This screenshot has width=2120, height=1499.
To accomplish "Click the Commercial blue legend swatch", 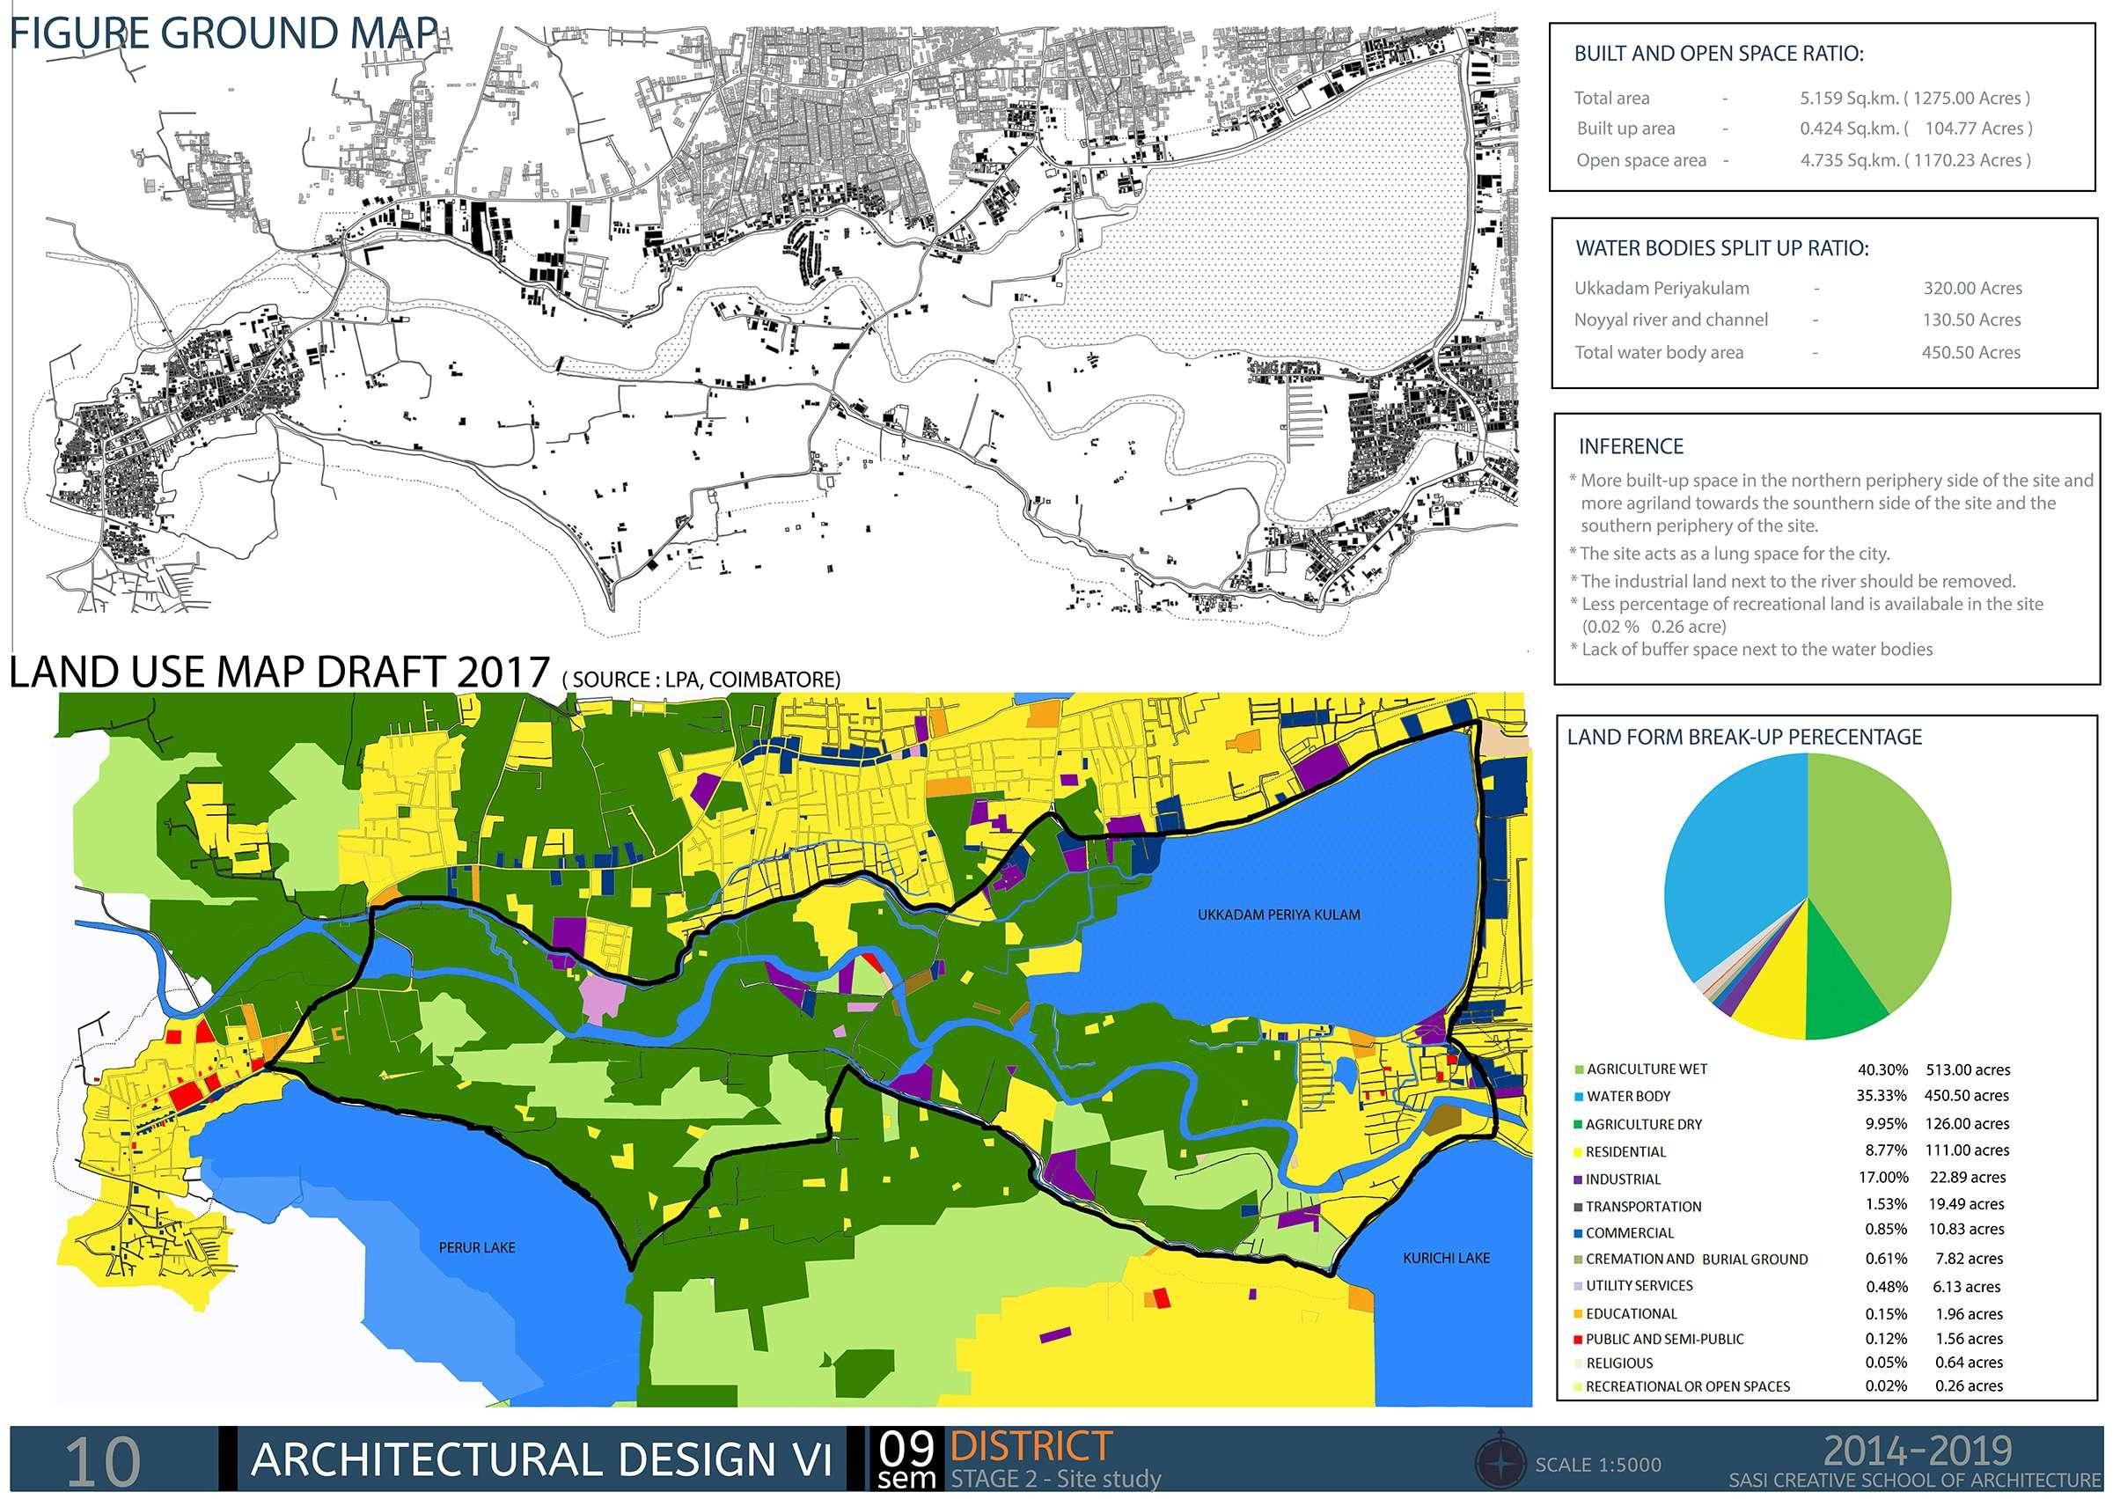I will pyautogui.click(x=1580, y=1233).
